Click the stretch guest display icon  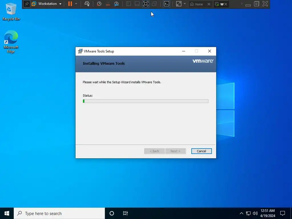pyautogui.click(x=179, y=4)
